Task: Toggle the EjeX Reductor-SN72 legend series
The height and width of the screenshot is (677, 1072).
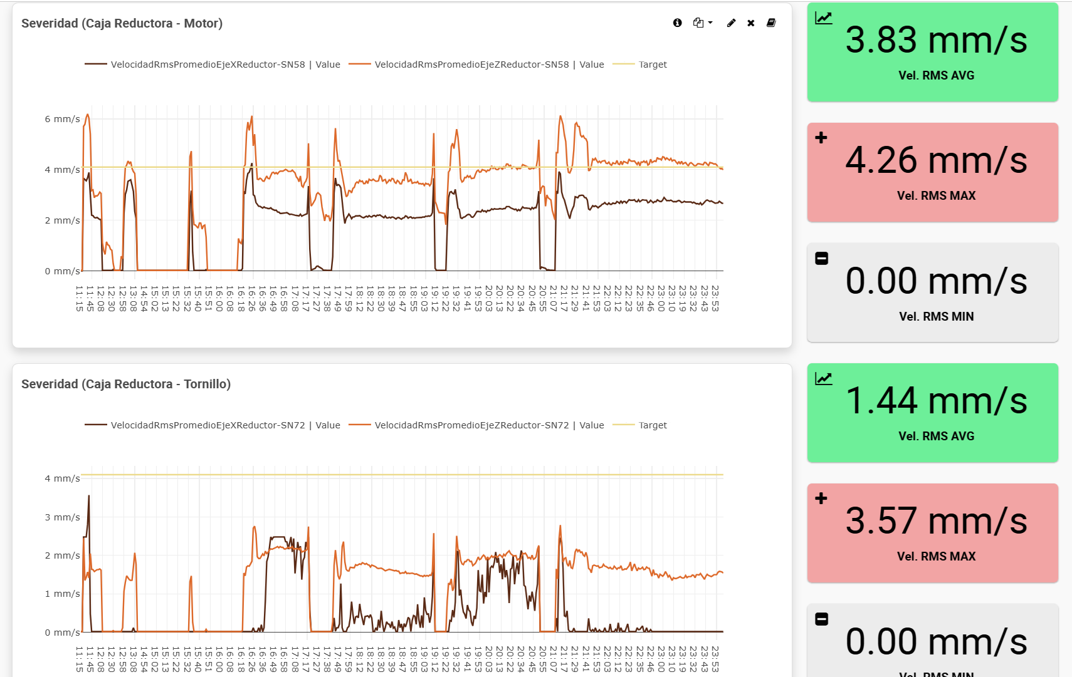Action: (213, 425)
